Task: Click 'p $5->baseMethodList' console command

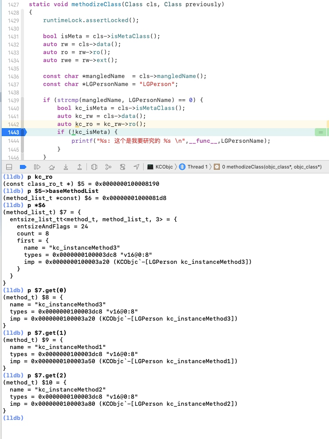Action: pyautogui.click(x=63, y=191)
